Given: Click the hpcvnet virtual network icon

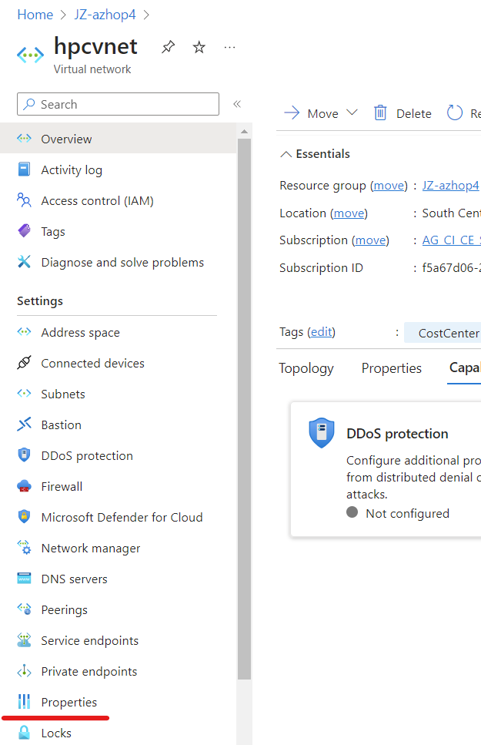Looking at the screenshot, I should click(x=30, y=55).
